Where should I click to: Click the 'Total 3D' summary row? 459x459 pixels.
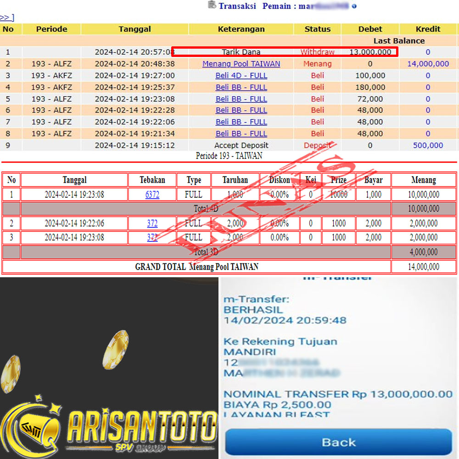206,252
